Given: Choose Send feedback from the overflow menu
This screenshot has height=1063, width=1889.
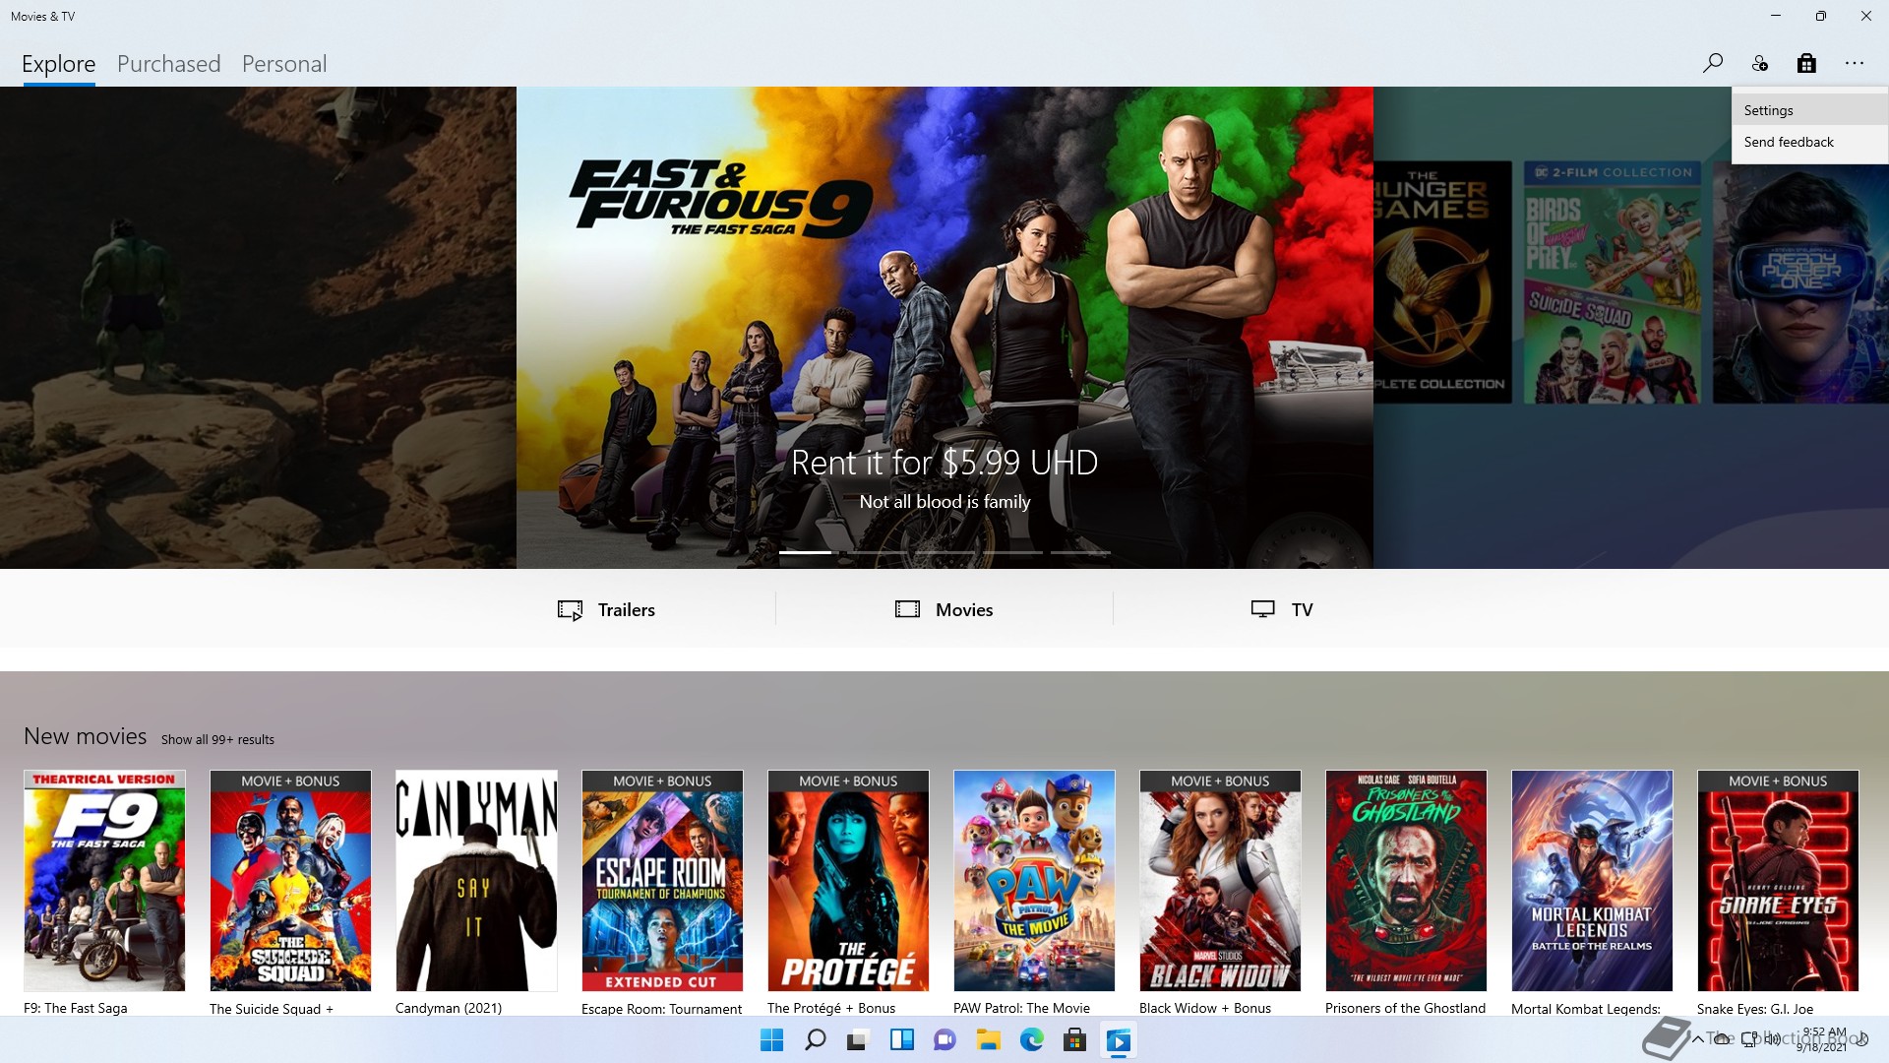Looking at the screenshot, I should [x=1809, y=142].
